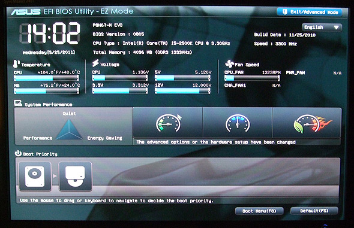This screenshot has width=354, height=228.
Task: Click the optical drive boot device icon
Action: click(x=76, y=177)
